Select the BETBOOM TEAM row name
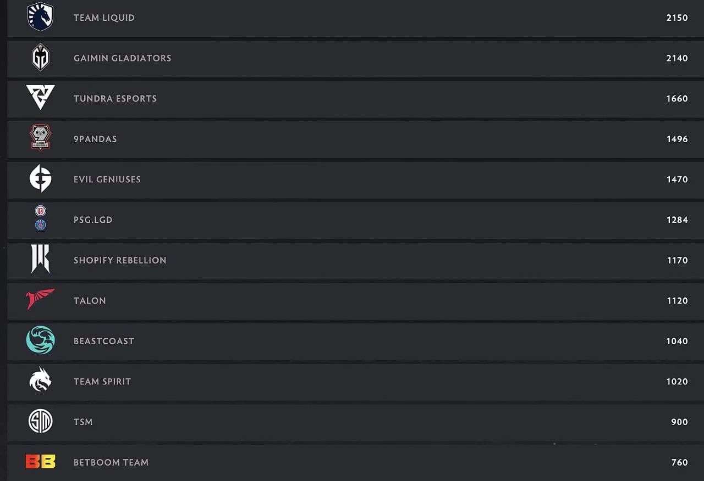Viewport: 704px width, 481px height. click(111, 462)
